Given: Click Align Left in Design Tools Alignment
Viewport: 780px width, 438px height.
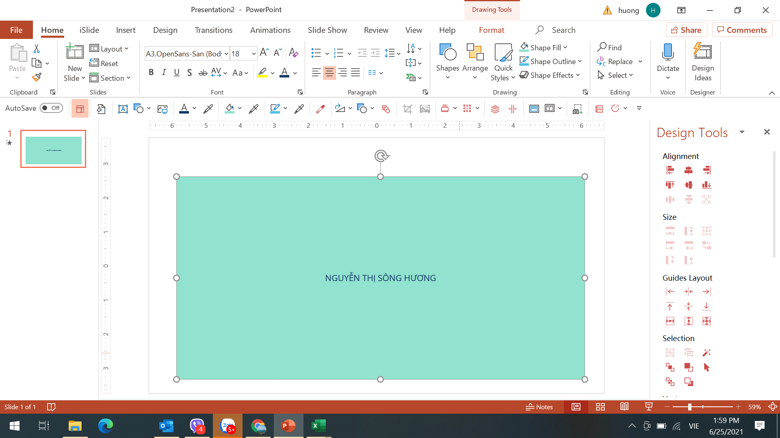Looking at the screenshot, I should [x=670, y=170].
